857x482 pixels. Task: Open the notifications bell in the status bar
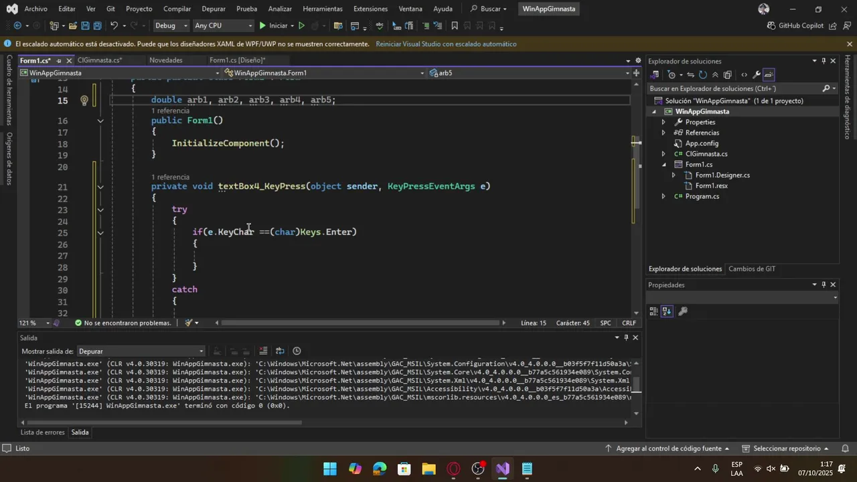pyautogui.click(x=845, y=449)
